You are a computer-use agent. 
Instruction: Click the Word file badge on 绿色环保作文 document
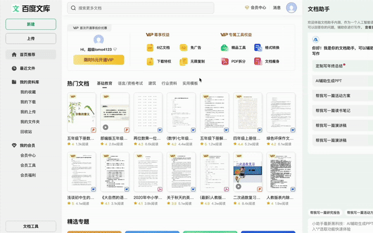point(293,130)
